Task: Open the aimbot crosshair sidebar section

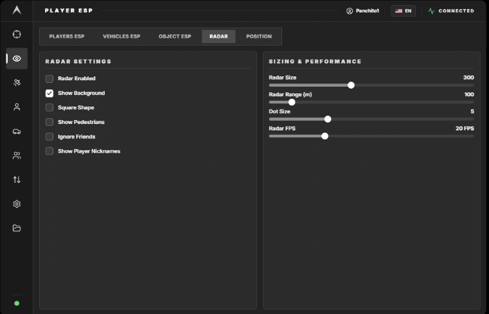Action: (17, 34)
